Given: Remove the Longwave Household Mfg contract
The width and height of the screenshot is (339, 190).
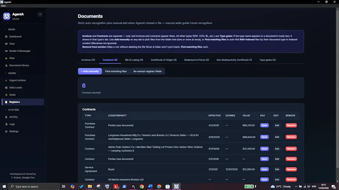Looking at the screenshot, I should coord(291,137).
